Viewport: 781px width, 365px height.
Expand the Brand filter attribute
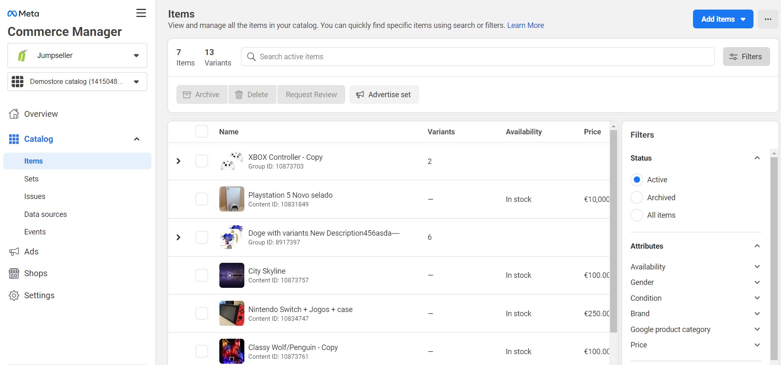(x=757, y=314)
